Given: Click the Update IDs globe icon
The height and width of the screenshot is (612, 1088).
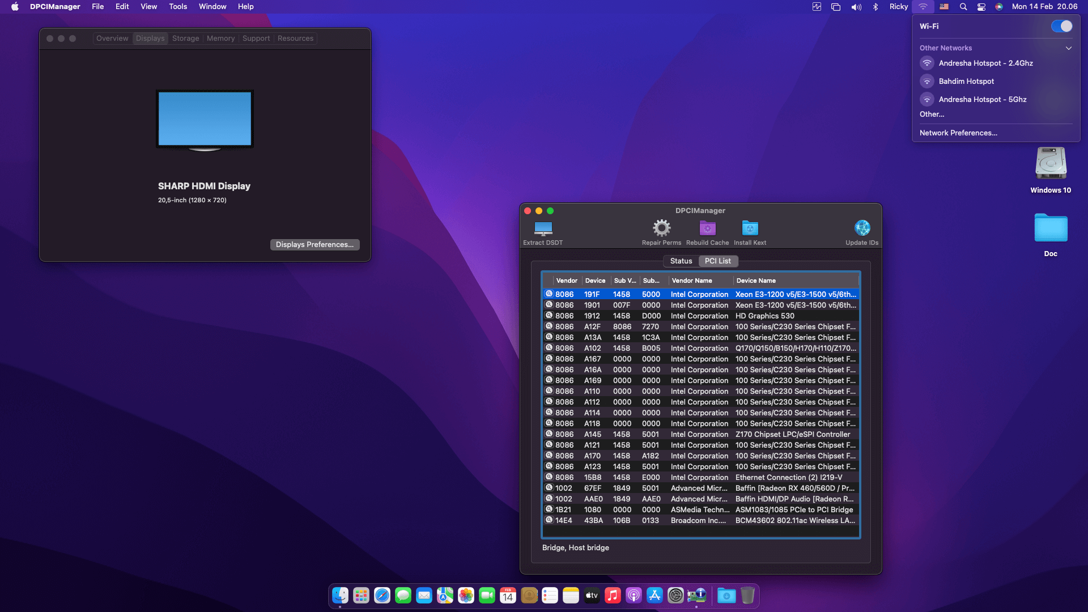Looking at the screenshot, I should pyautogui.click(x=862, y=228).
